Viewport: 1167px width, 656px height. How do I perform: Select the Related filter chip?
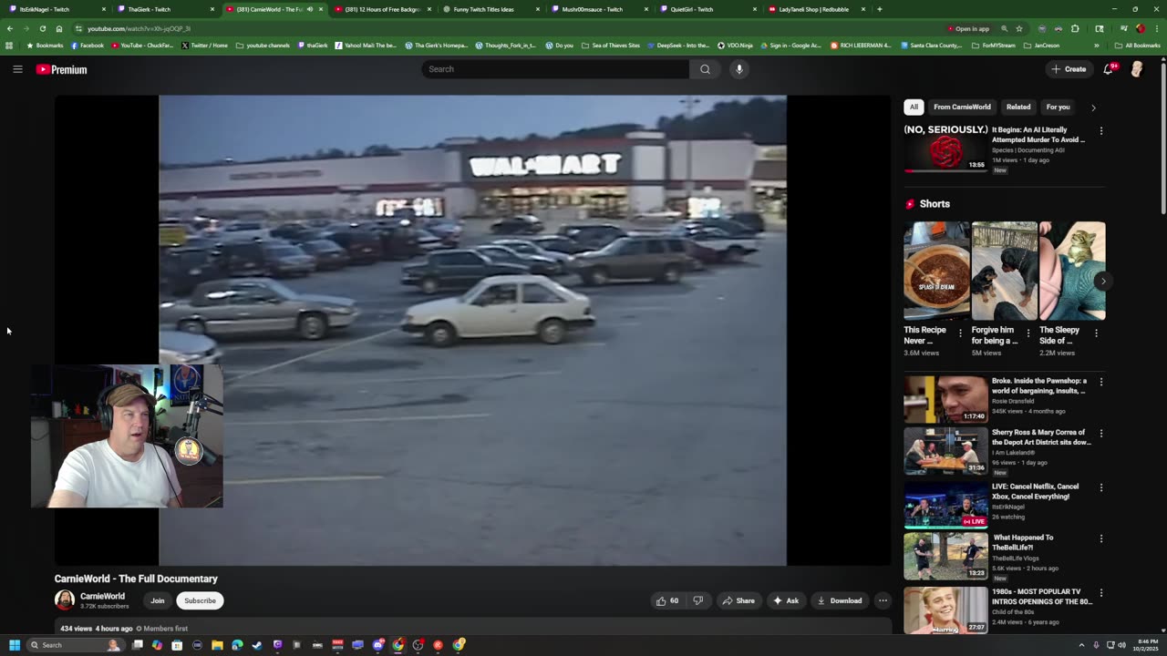tap(1018, 107)
